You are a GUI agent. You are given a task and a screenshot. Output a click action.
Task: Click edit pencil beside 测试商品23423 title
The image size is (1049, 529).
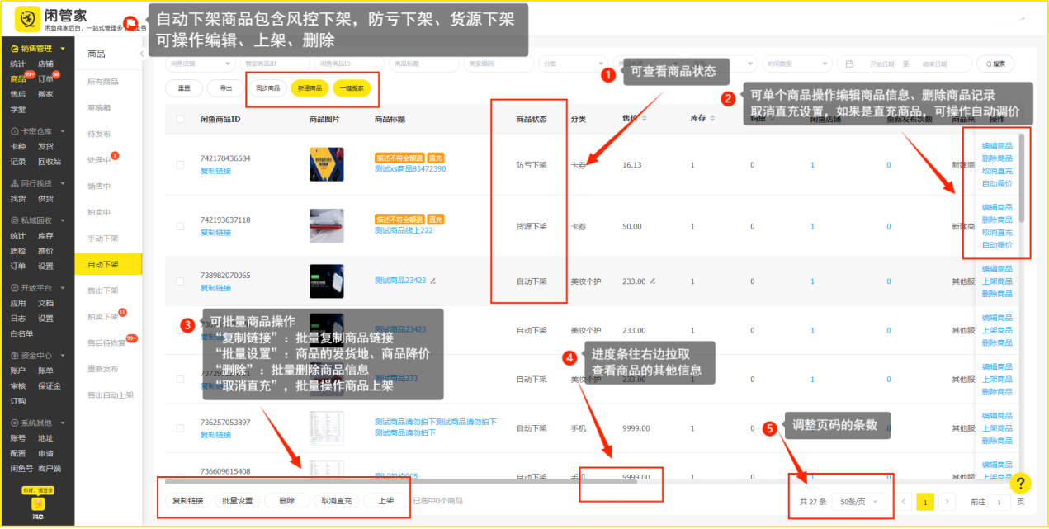(x=433, y=281)
